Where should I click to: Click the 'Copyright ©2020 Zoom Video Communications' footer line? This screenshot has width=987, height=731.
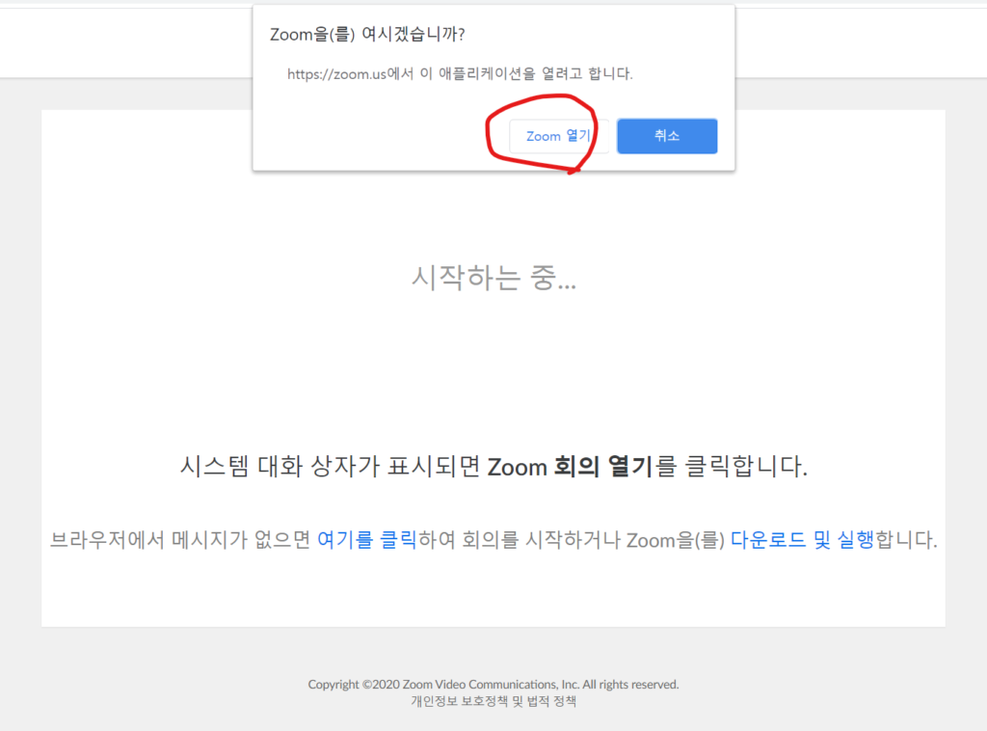click(493, 685)
